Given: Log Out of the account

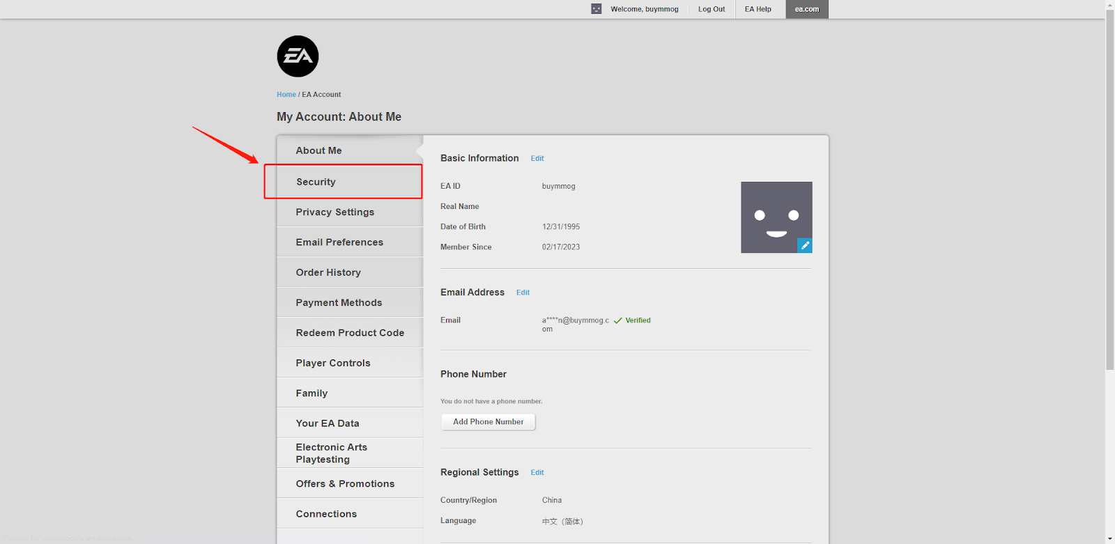Looking at the screenshot, I should coord(712,9).
